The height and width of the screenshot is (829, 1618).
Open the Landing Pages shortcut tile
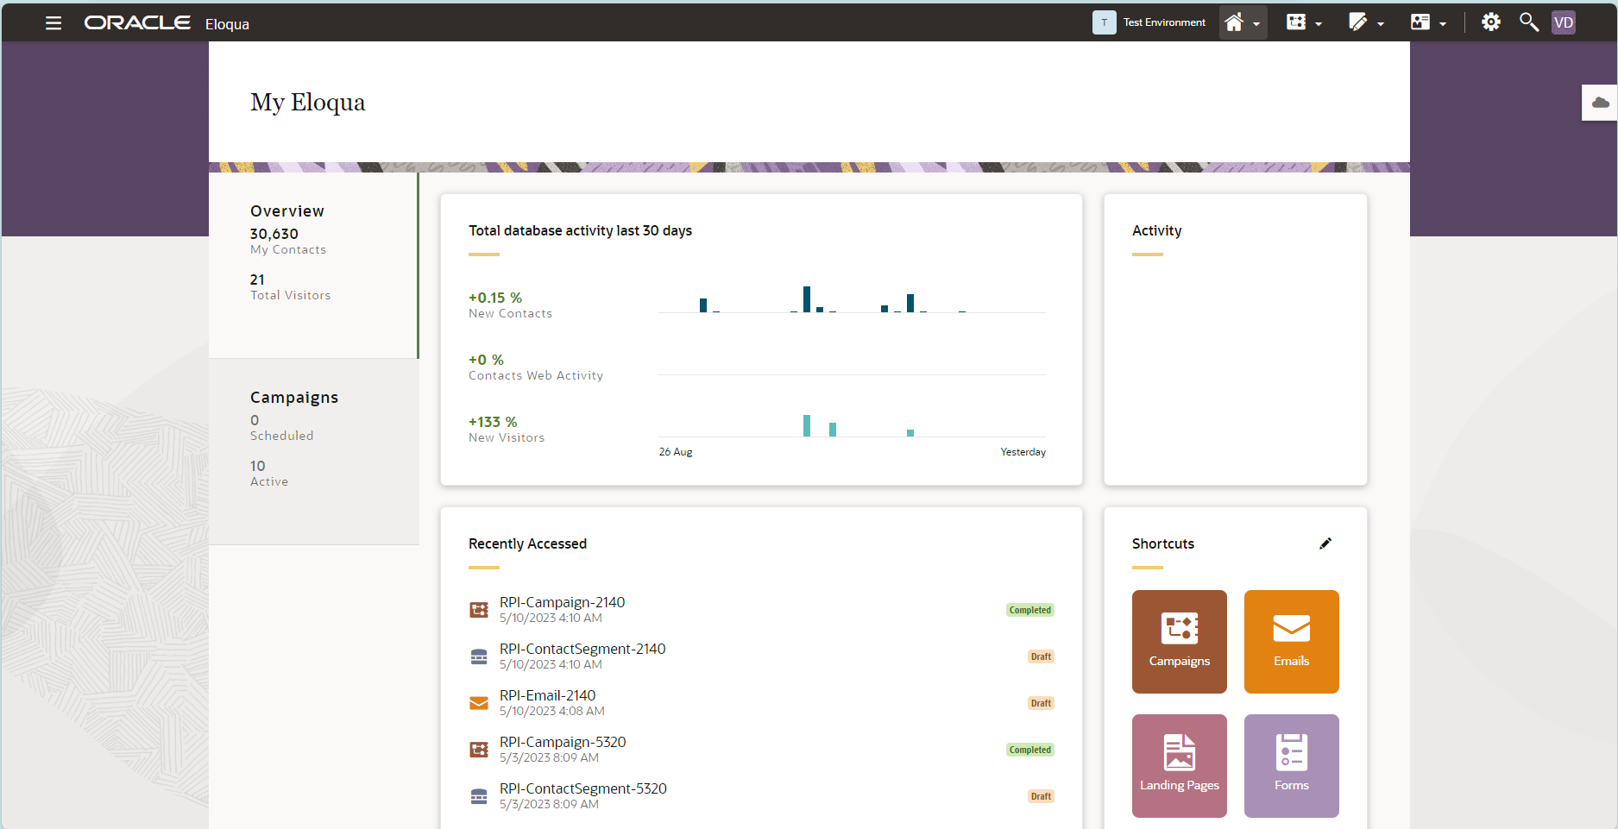pos(1179,765)
